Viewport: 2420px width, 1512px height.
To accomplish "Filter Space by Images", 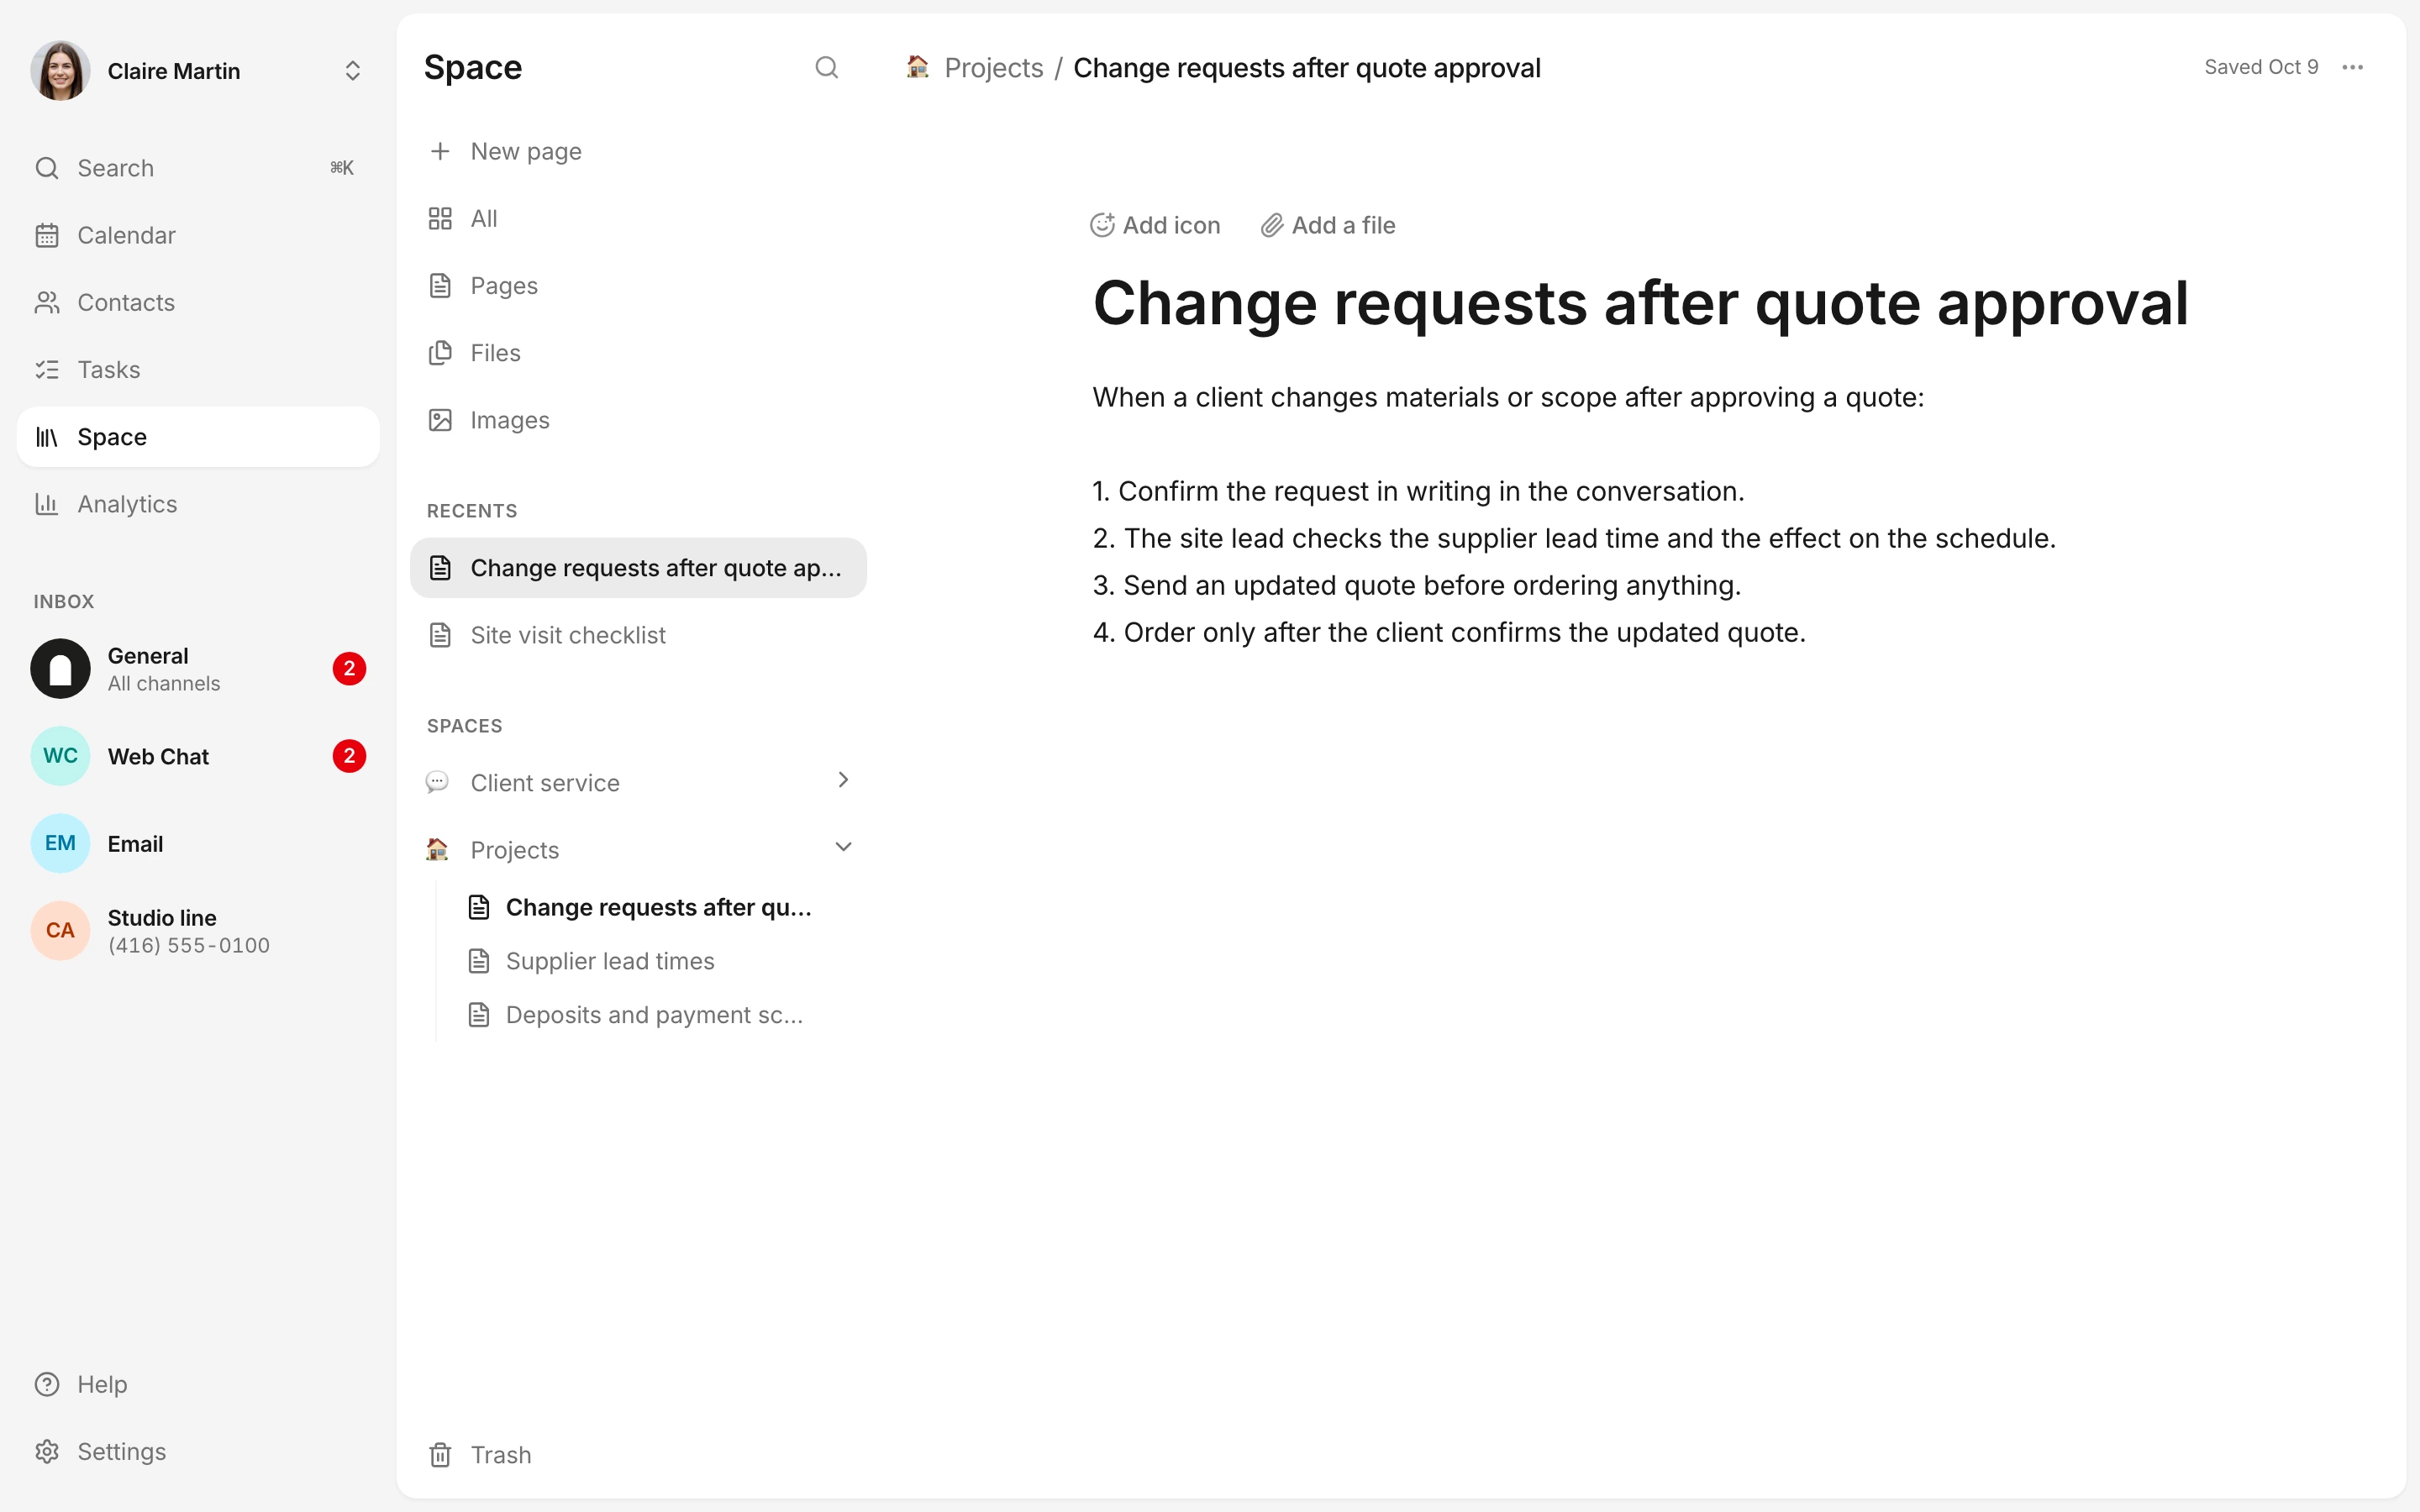I will click(x=638, y=420).
